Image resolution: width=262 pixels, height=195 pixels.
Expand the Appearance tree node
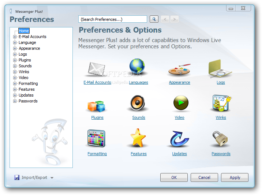[x=15, y=48]
